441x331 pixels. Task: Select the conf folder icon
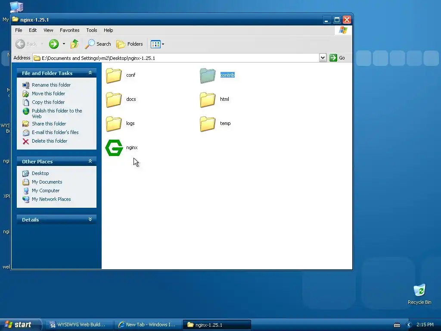114,75
